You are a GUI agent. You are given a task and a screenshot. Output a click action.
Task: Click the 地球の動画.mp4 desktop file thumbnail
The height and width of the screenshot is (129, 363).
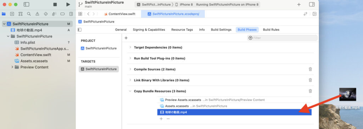tap(348, 94)
